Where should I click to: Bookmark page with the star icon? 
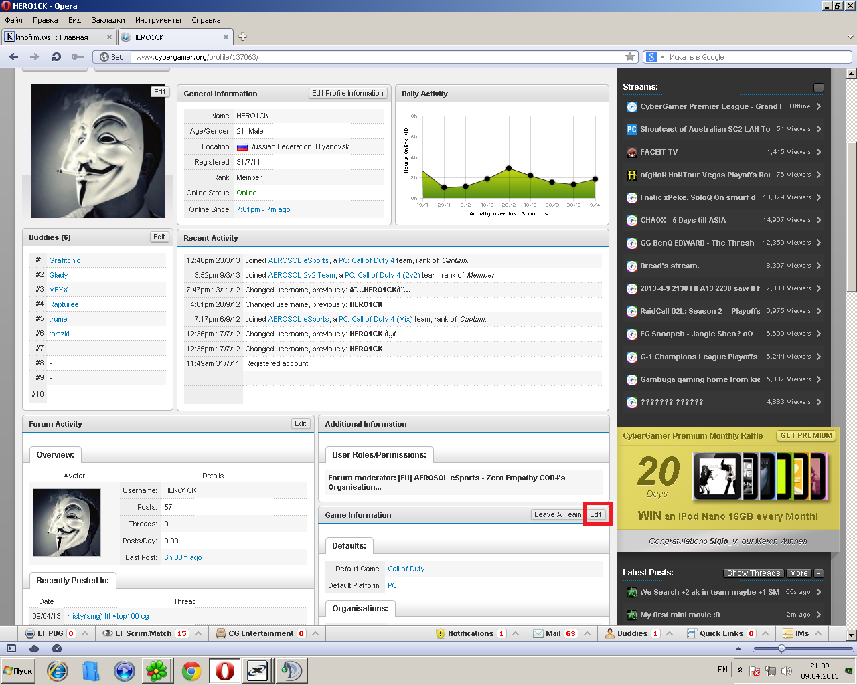pyautogui.click(x=630, y=57)
